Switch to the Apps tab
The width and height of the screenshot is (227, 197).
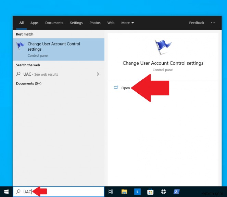[34, 23]
